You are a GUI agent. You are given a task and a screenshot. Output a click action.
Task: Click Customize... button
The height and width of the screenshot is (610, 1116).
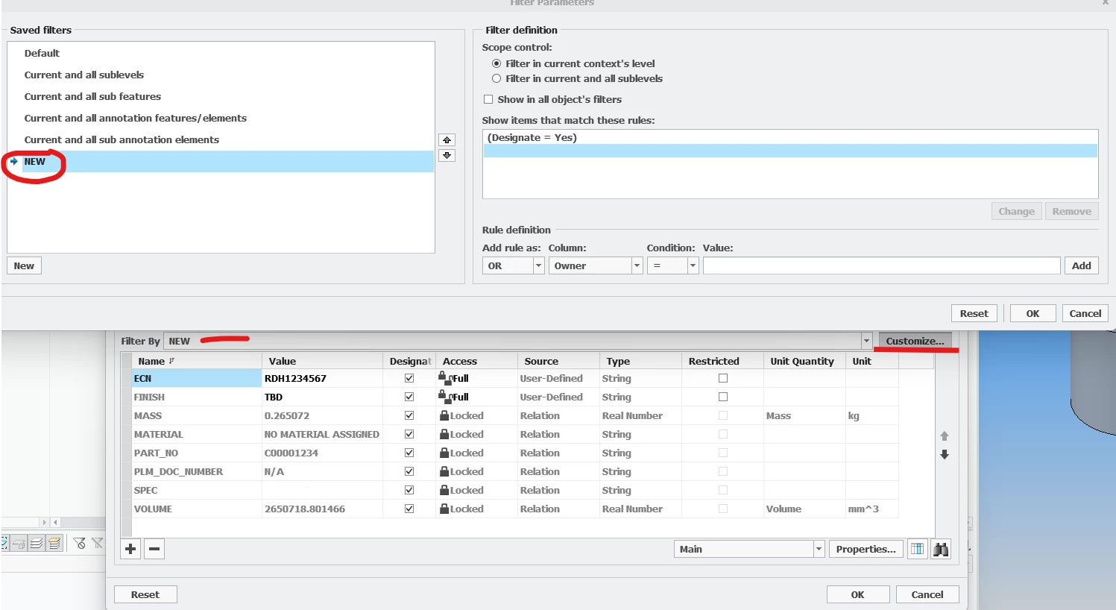pos(915,341)
